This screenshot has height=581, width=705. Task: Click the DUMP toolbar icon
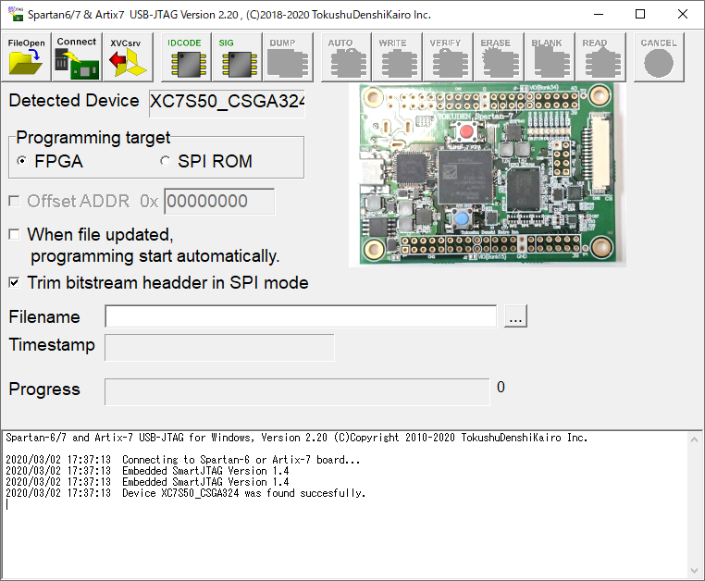[x=283, y=57]
